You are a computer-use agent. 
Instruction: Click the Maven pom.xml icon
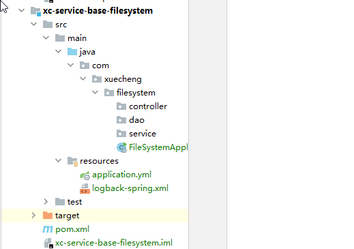48,229
